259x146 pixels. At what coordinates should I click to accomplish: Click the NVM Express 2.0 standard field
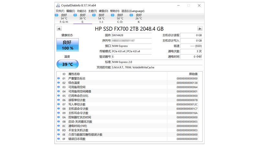[x=157, y=62]
